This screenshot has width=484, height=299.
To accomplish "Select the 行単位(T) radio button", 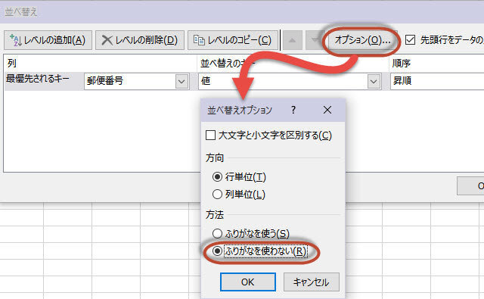I will point(217,177).
